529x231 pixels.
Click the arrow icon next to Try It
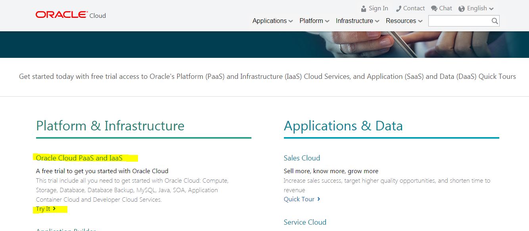(54, 209)
